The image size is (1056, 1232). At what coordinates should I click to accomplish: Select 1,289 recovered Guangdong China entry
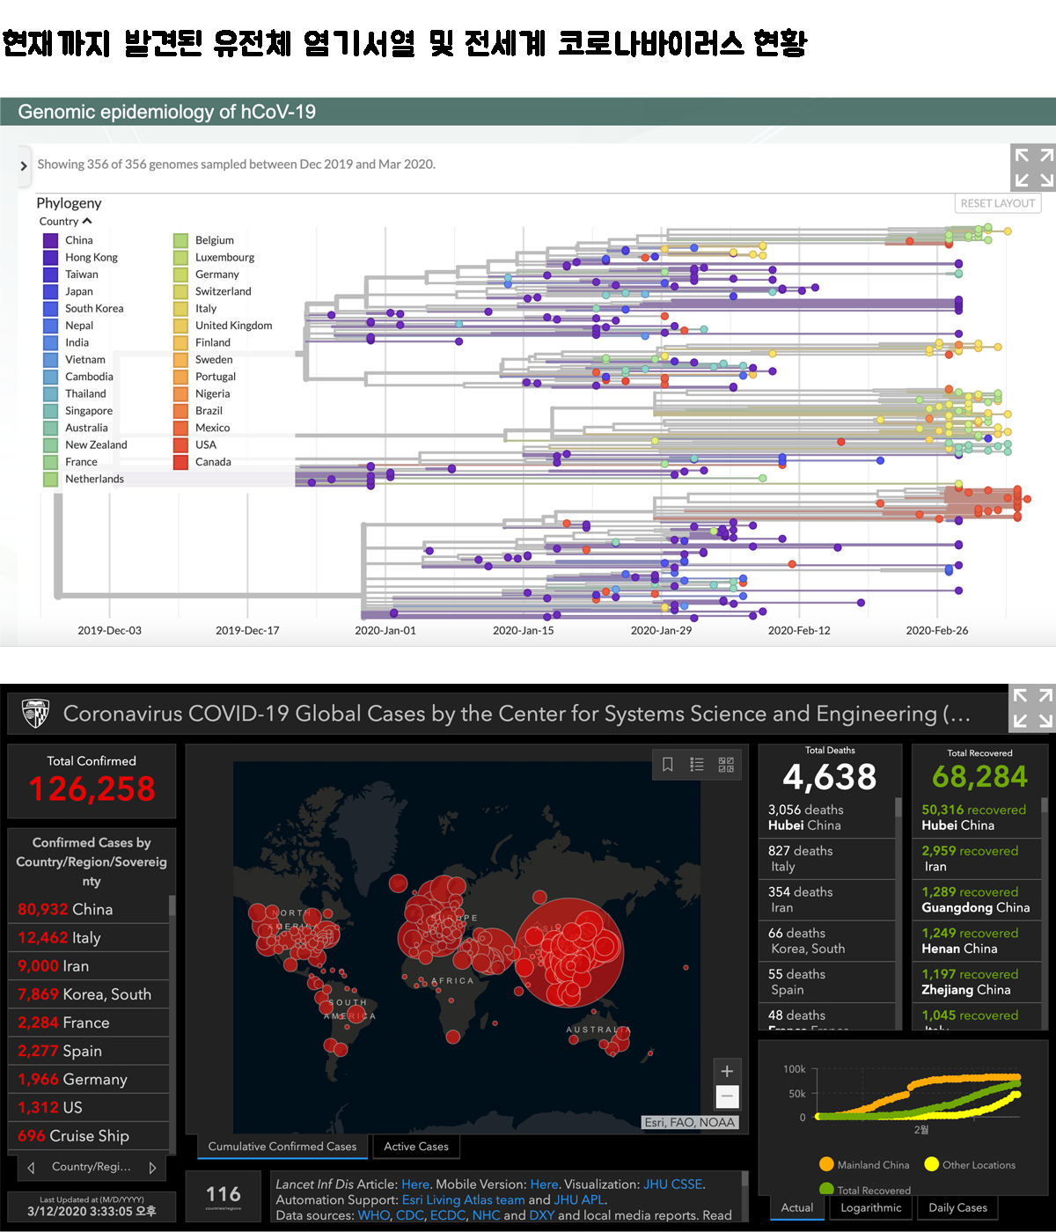[x=978, y=899]
